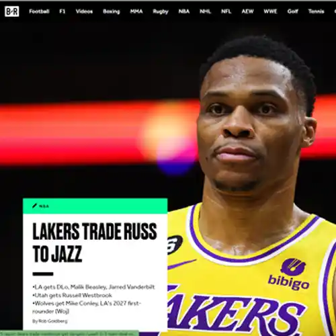The image size is (336, 336).
Task: Open the WWE section
Action: click(x=271, y=11)
